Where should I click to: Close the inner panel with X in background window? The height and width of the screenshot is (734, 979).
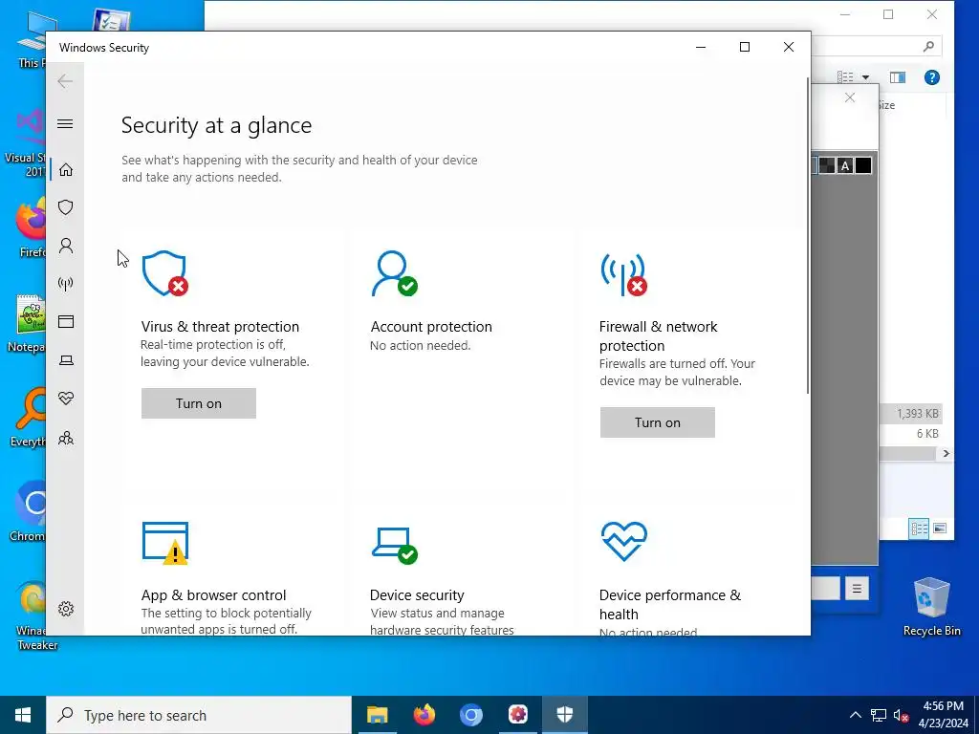coord(850,97)
